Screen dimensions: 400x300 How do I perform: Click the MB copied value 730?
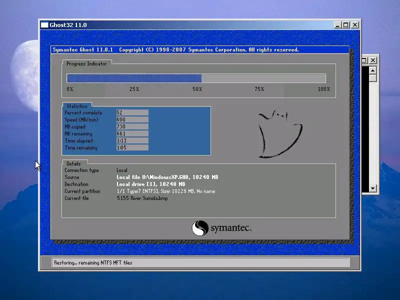(132, 126)
